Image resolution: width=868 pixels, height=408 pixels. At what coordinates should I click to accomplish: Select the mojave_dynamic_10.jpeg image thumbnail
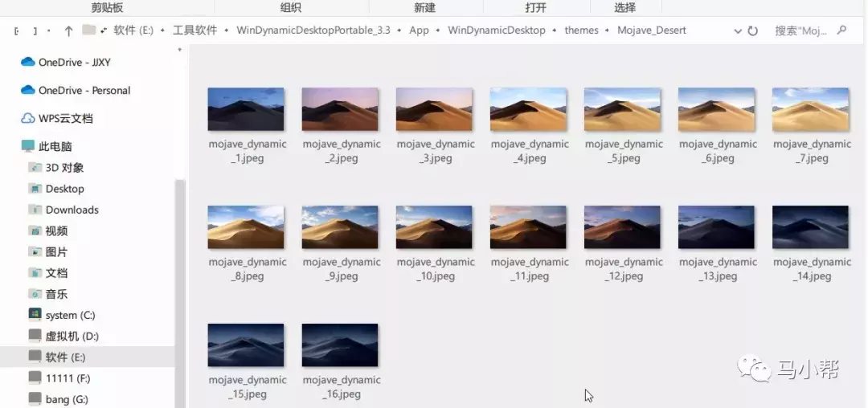(x=434, y=227)
